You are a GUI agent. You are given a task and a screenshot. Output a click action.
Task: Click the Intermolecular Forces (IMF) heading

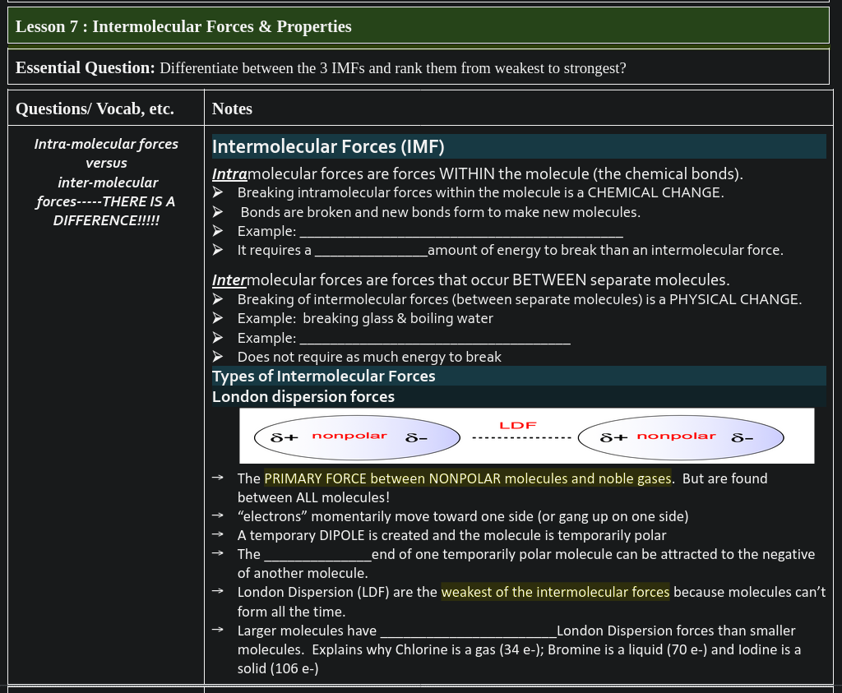click(328, 147)
